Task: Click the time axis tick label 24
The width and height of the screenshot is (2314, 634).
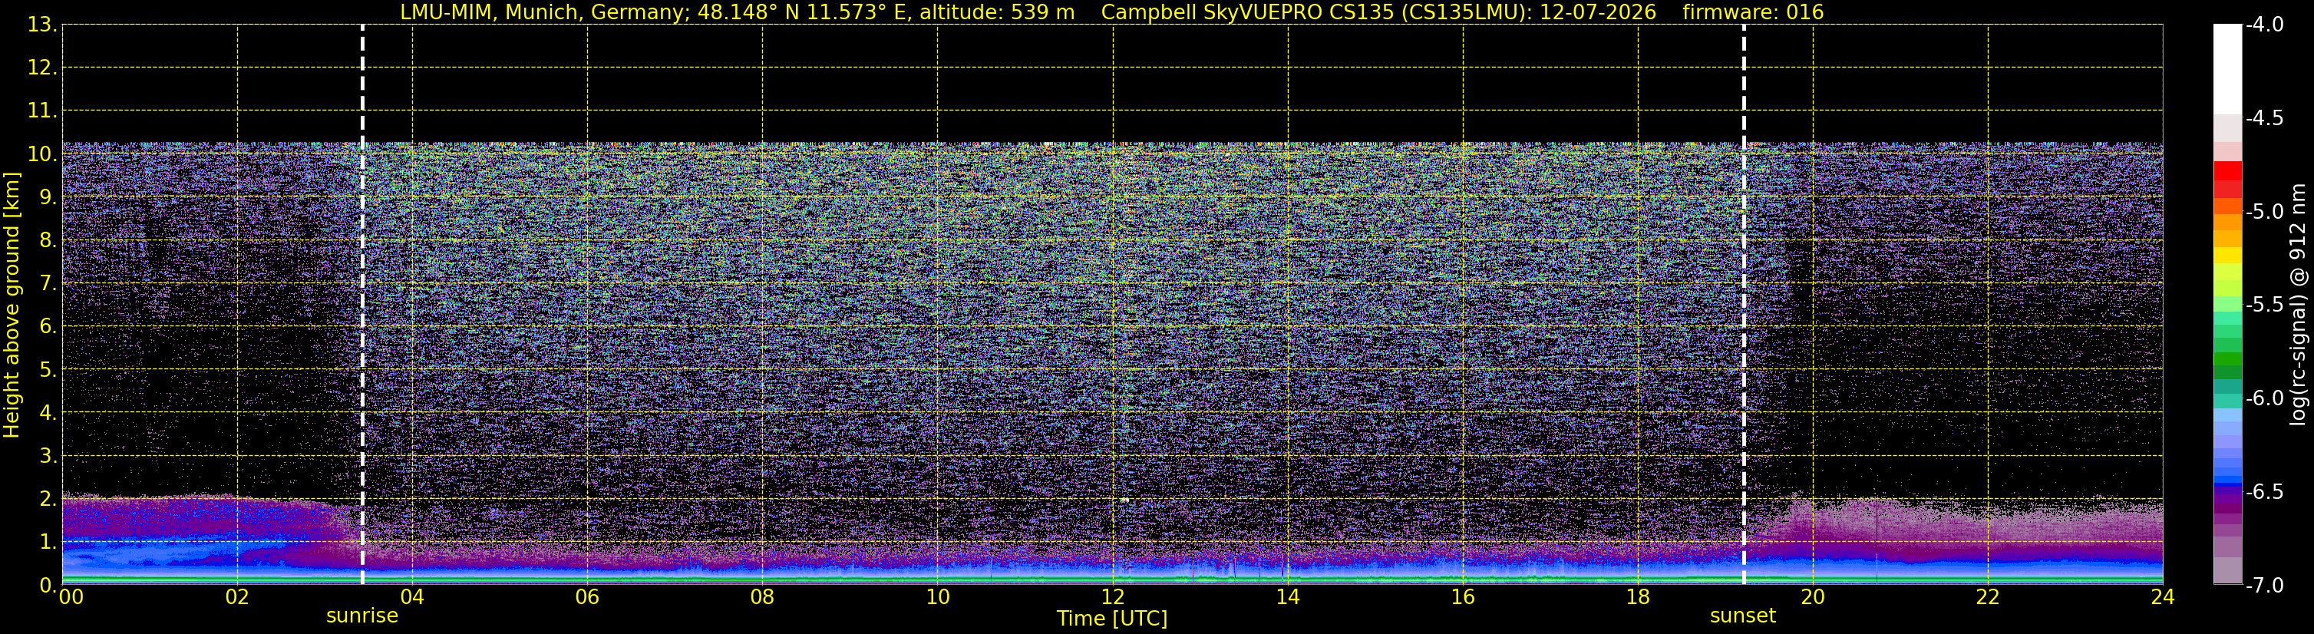Action: pyautogui.click(x=2162, y=597)
